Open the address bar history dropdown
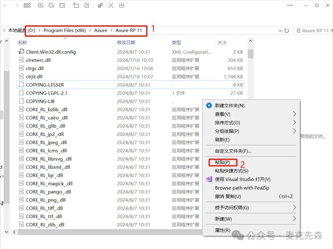 [x=280, y=31]
